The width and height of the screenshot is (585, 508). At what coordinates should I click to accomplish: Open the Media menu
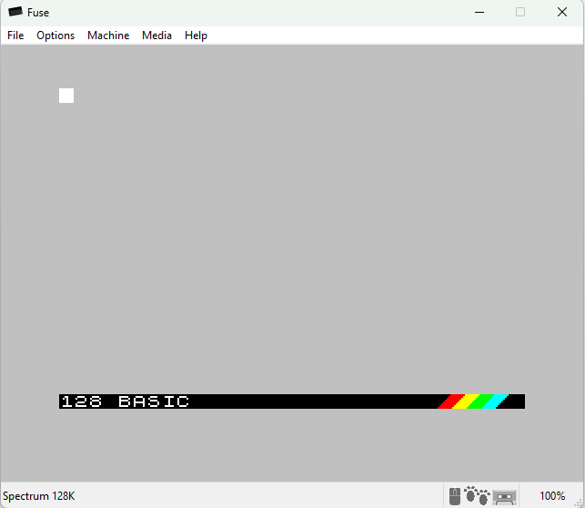pos(156,36)
